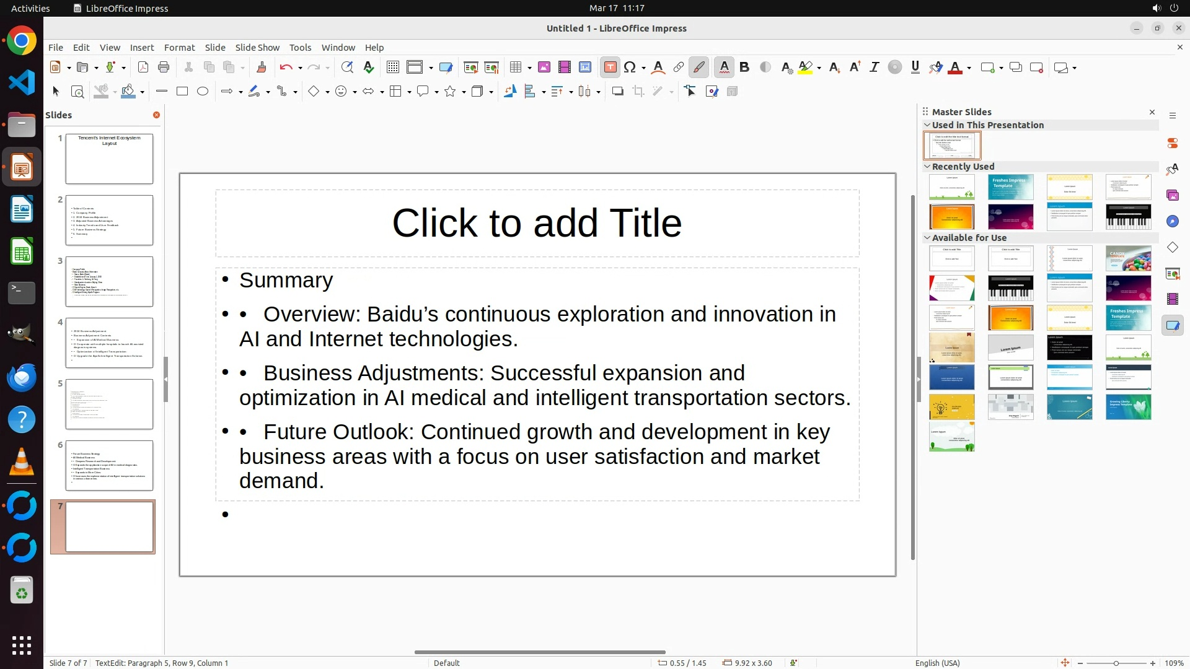This screenshot has width=1190, height=669.
Task: Close the Master Slides panel
Action: click(1152, 112)
